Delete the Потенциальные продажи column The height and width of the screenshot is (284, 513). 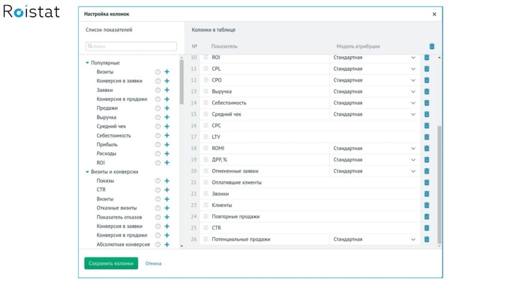point(426,239)
